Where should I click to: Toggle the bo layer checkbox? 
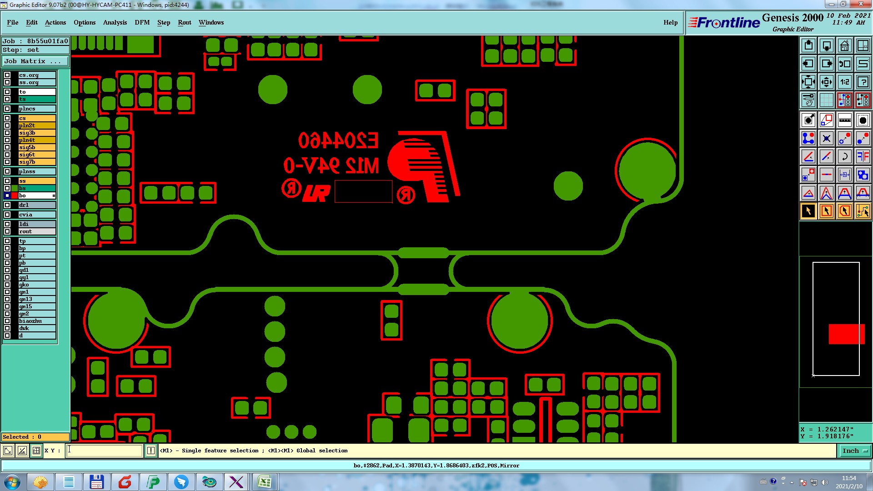7,195
